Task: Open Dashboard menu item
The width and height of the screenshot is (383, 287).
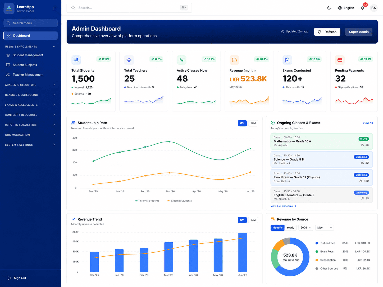Action: (x=30, y=36)
